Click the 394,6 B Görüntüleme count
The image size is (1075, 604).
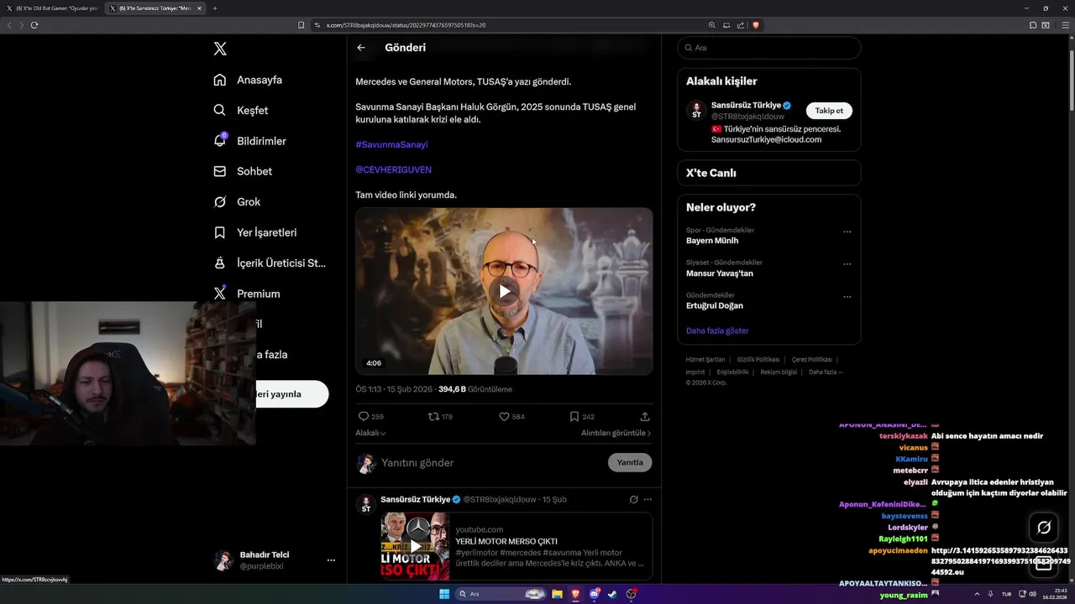(475, 389)
